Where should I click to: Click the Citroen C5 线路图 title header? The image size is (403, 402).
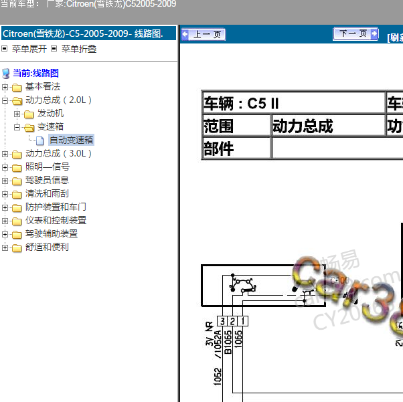point(88,33)
